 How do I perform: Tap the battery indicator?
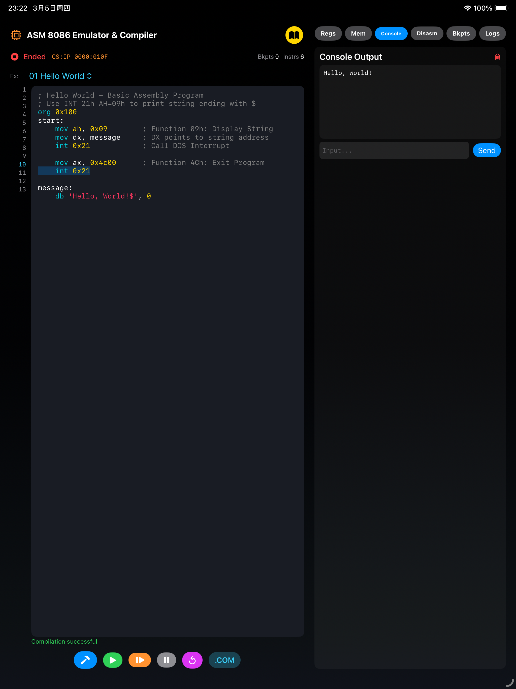coord(501,8)
